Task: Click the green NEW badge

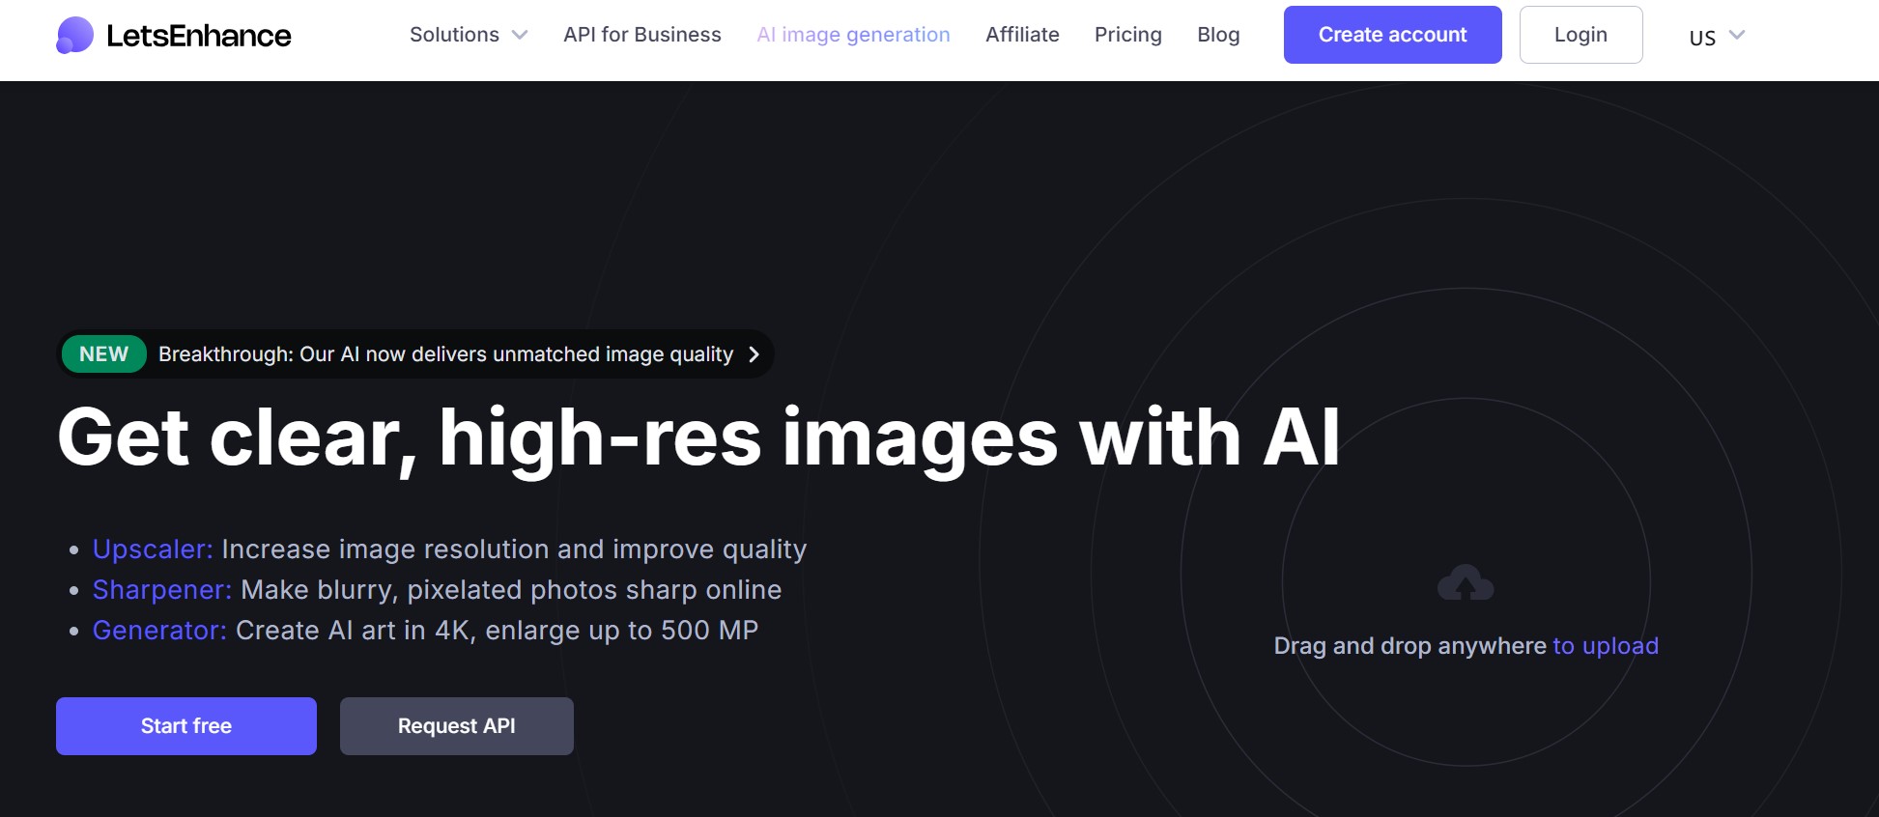Action: (103, 354)
